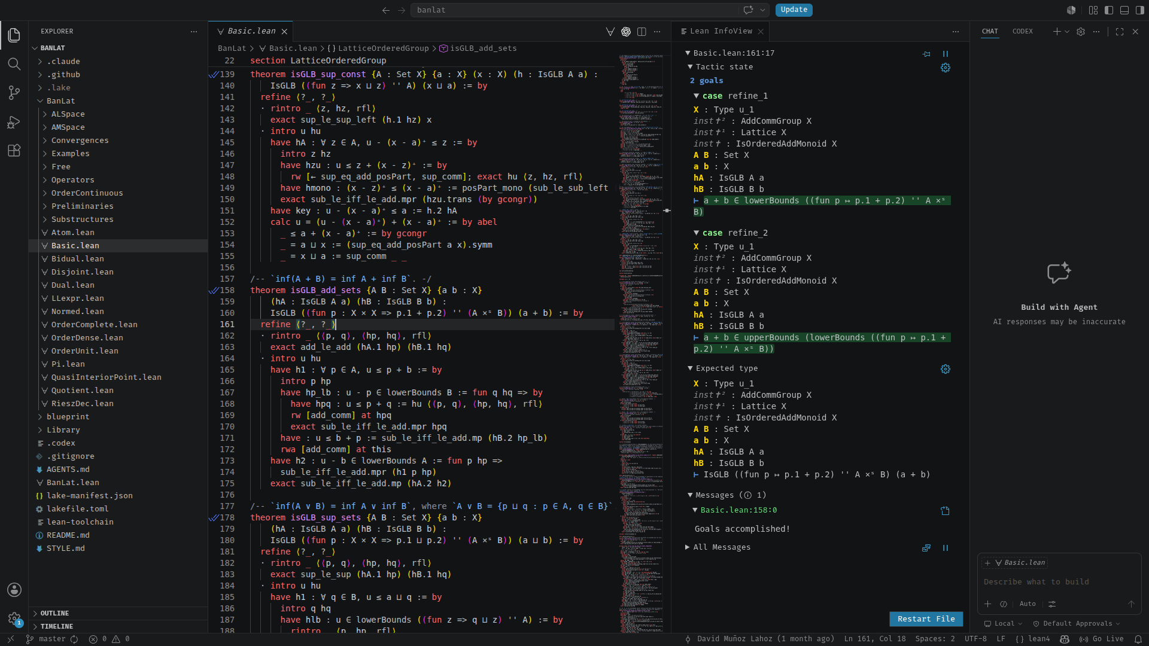Toggle secondary side bar visibility

click(1140, 10)
